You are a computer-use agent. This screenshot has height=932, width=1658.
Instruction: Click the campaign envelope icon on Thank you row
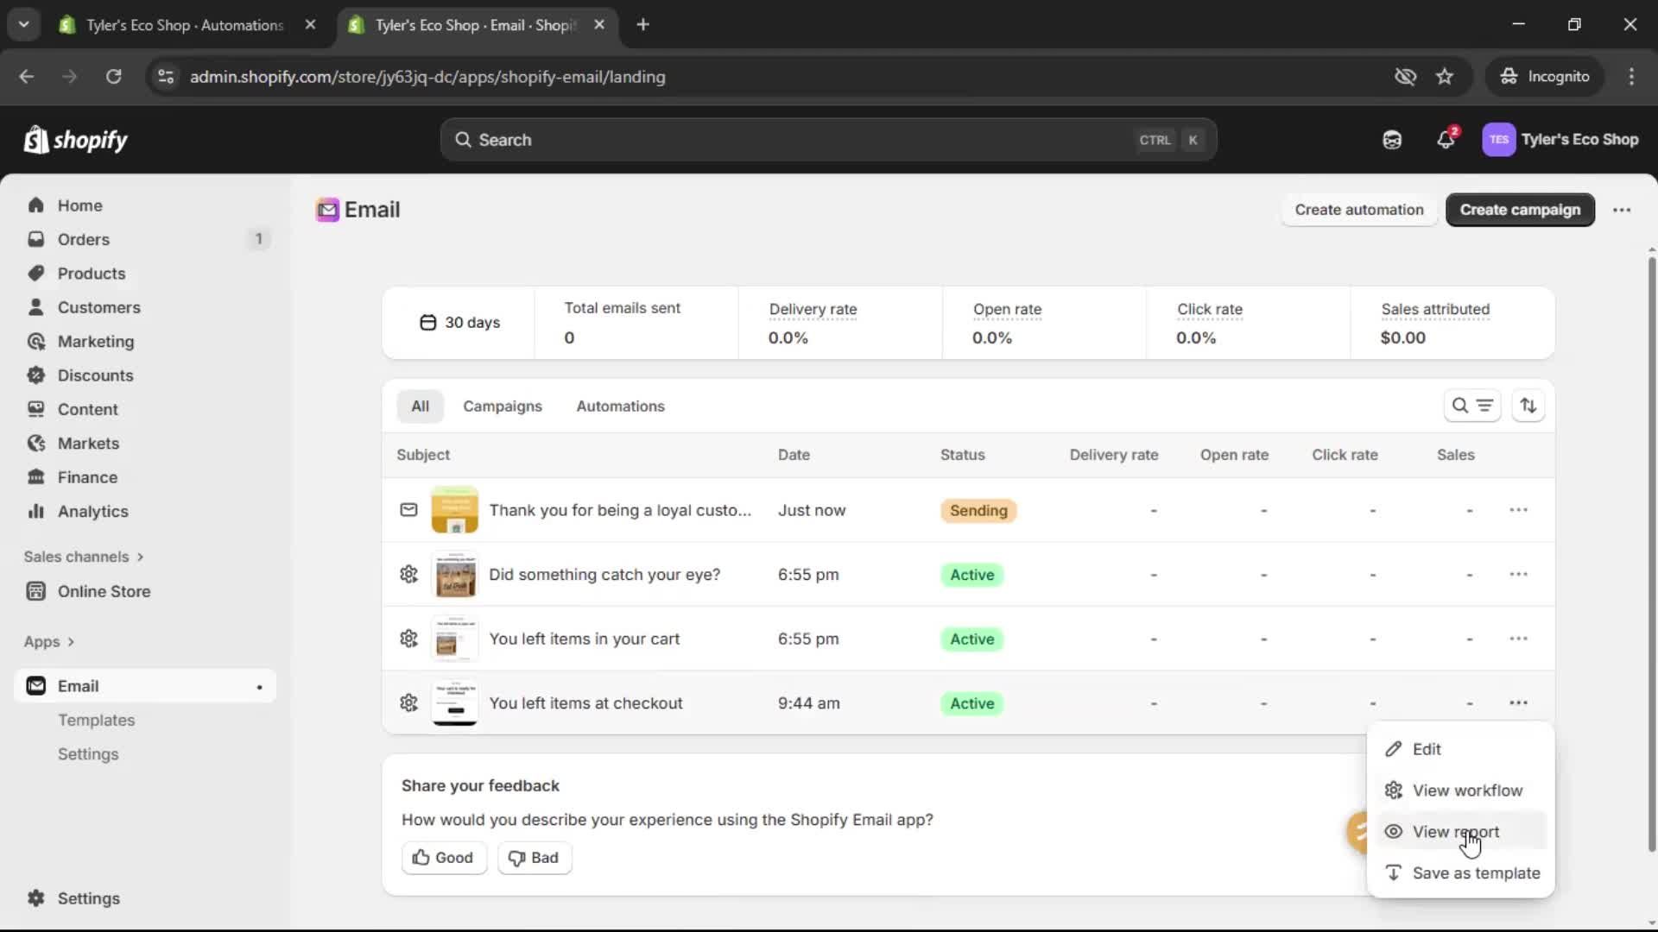[408, 510]
